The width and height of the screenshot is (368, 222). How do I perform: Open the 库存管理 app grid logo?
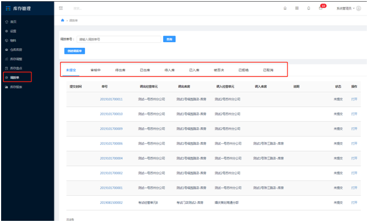coord(8,8)
